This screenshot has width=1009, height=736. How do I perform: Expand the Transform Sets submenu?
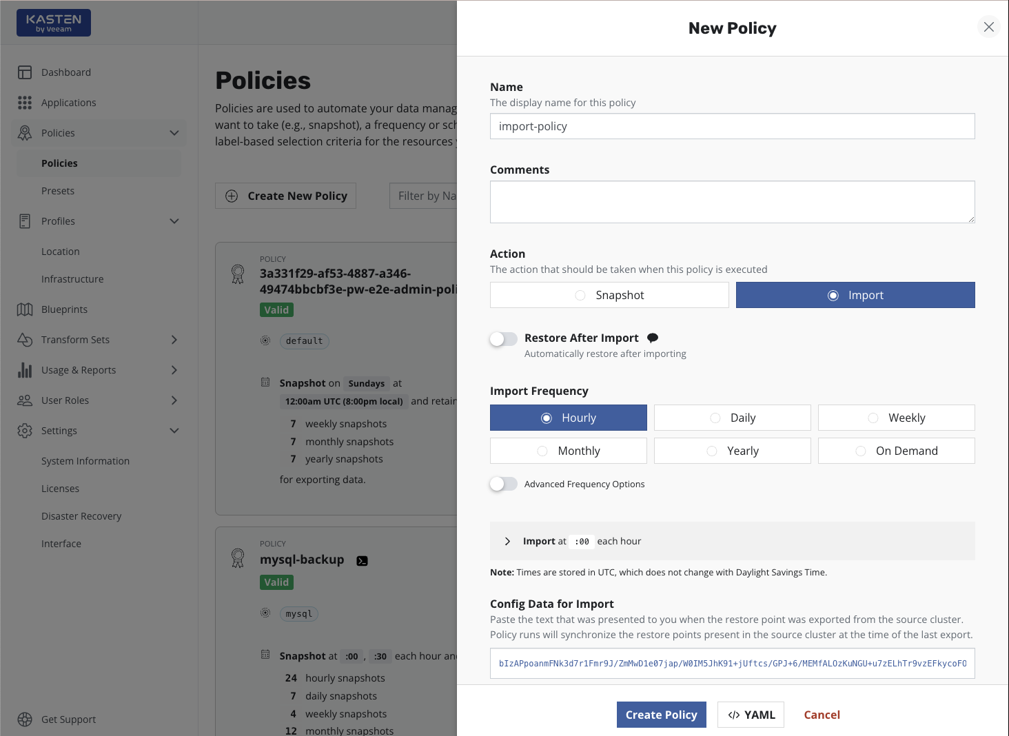[174, 340]
